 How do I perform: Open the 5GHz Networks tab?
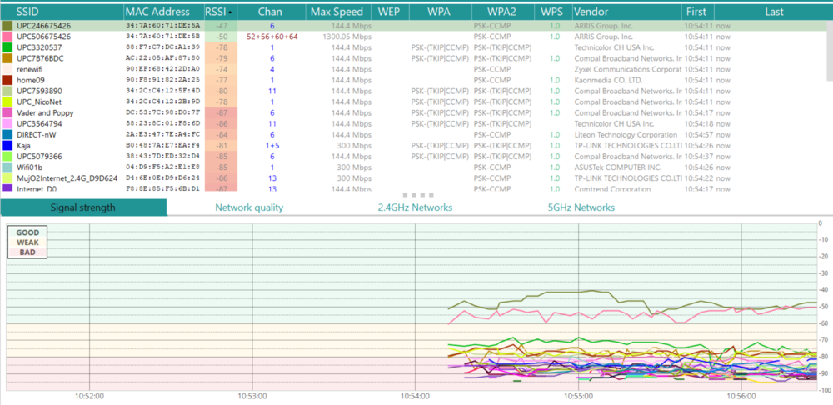(x=581, y=207)
